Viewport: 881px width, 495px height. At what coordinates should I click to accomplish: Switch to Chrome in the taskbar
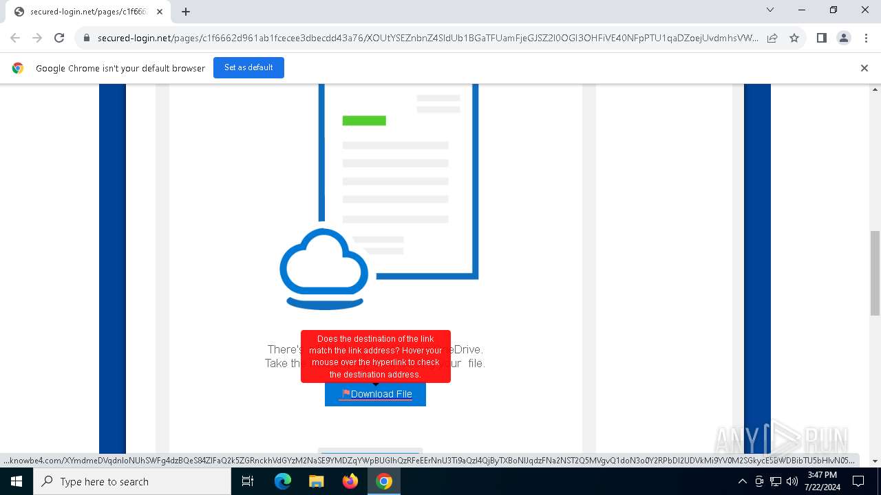(x=384, y=481)
